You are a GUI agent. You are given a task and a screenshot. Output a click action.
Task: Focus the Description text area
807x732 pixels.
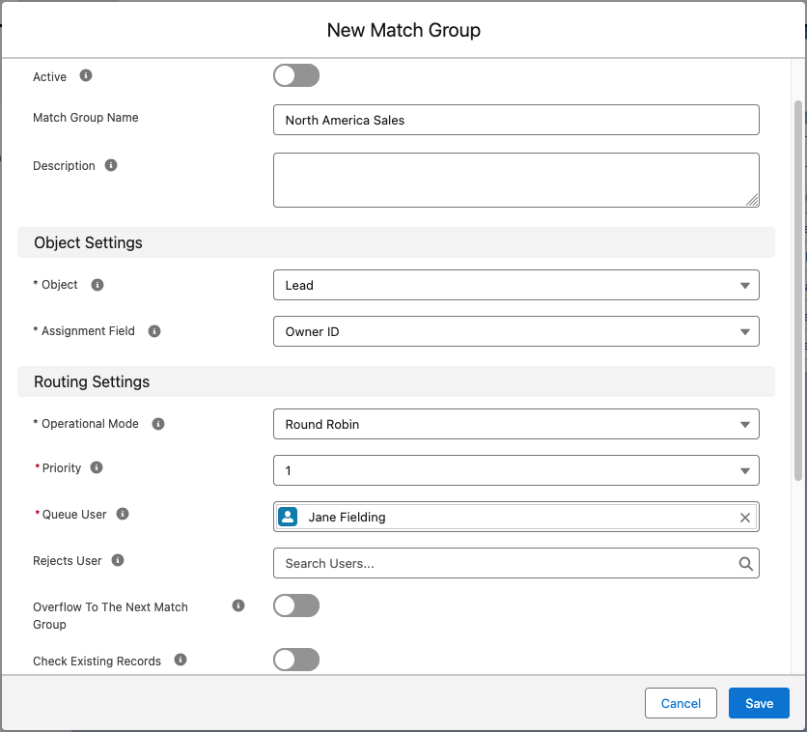click(x=516, y=181)
